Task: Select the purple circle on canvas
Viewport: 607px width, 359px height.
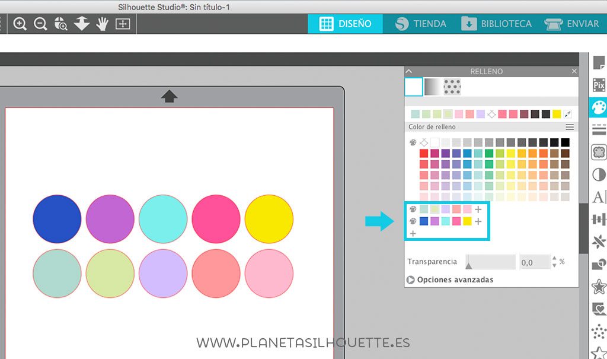Action: [x=110, y=219]
